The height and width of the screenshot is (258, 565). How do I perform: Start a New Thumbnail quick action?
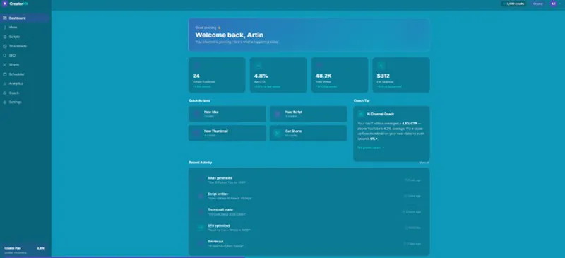coord(227,133)
